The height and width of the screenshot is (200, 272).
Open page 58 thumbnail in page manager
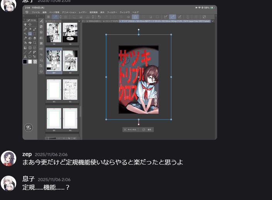click(70, 32)
